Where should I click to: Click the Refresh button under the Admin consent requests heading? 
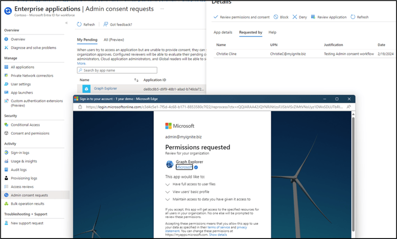coord(86,24)
